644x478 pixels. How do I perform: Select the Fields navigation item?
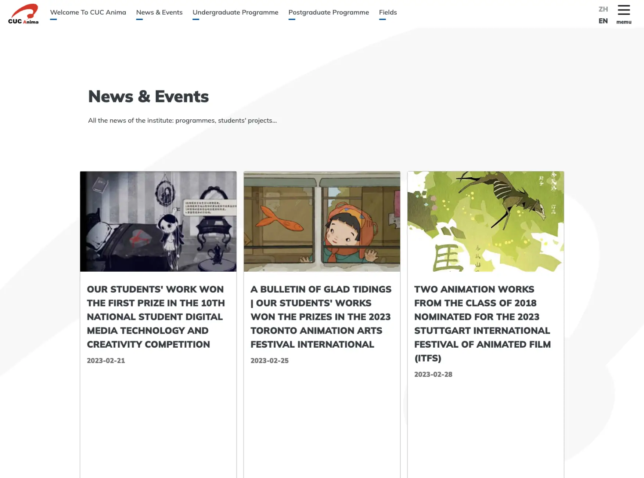388,12
